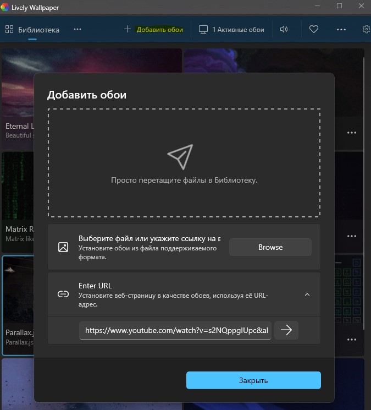Open three-dot menu of the top-right wallpaper card
Screen dimensions: 371x410
tap(352, 133)
